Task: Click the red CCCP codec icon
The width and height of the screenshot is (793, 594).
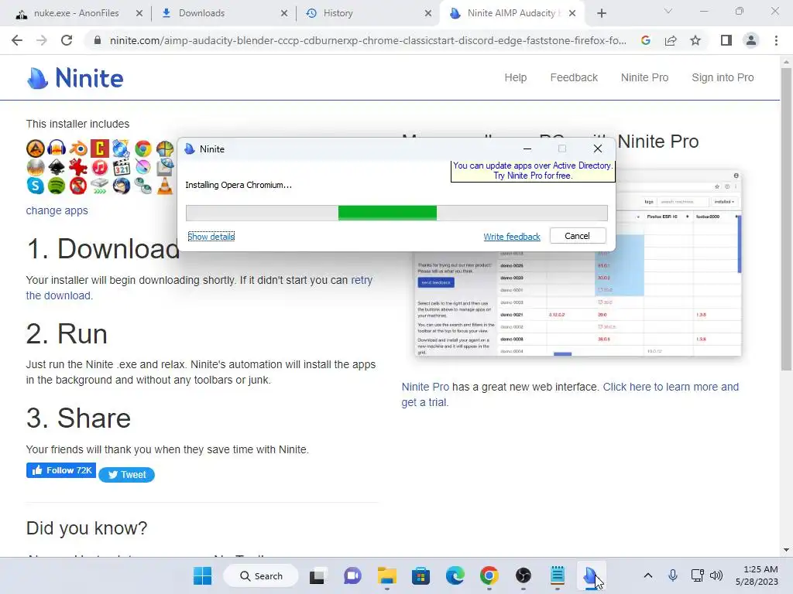Action: pyautogui.click(x=100, y=148)
